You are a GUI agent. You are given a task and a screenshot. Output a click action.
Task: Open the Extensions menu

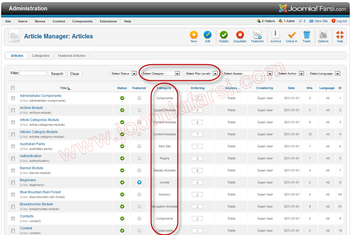(x=108, y=21)
